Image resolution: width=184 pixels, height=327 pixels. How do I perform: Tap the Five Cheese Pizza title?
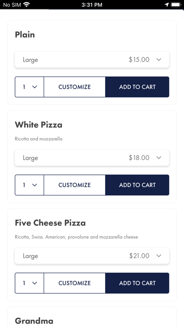50,223
